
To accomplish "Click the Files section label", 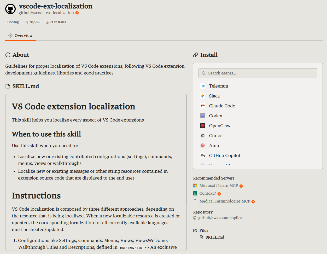I will [204, 230].
